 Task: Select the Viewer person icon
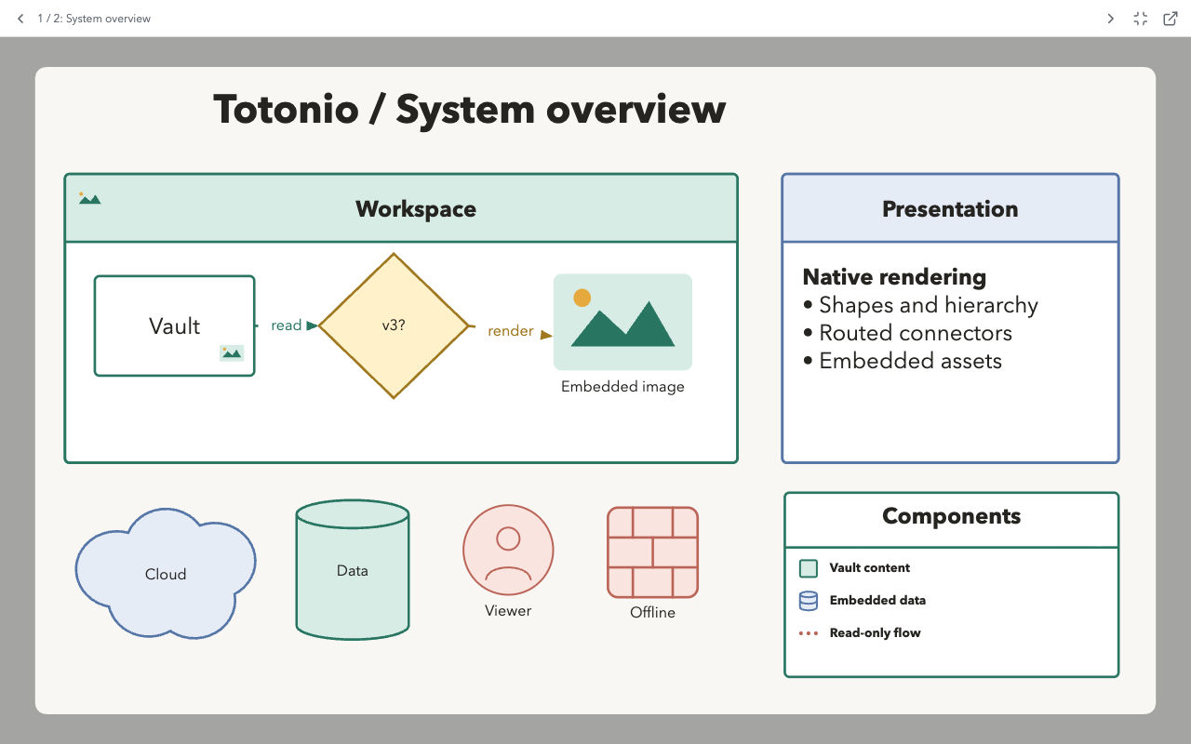pos(508,551)
